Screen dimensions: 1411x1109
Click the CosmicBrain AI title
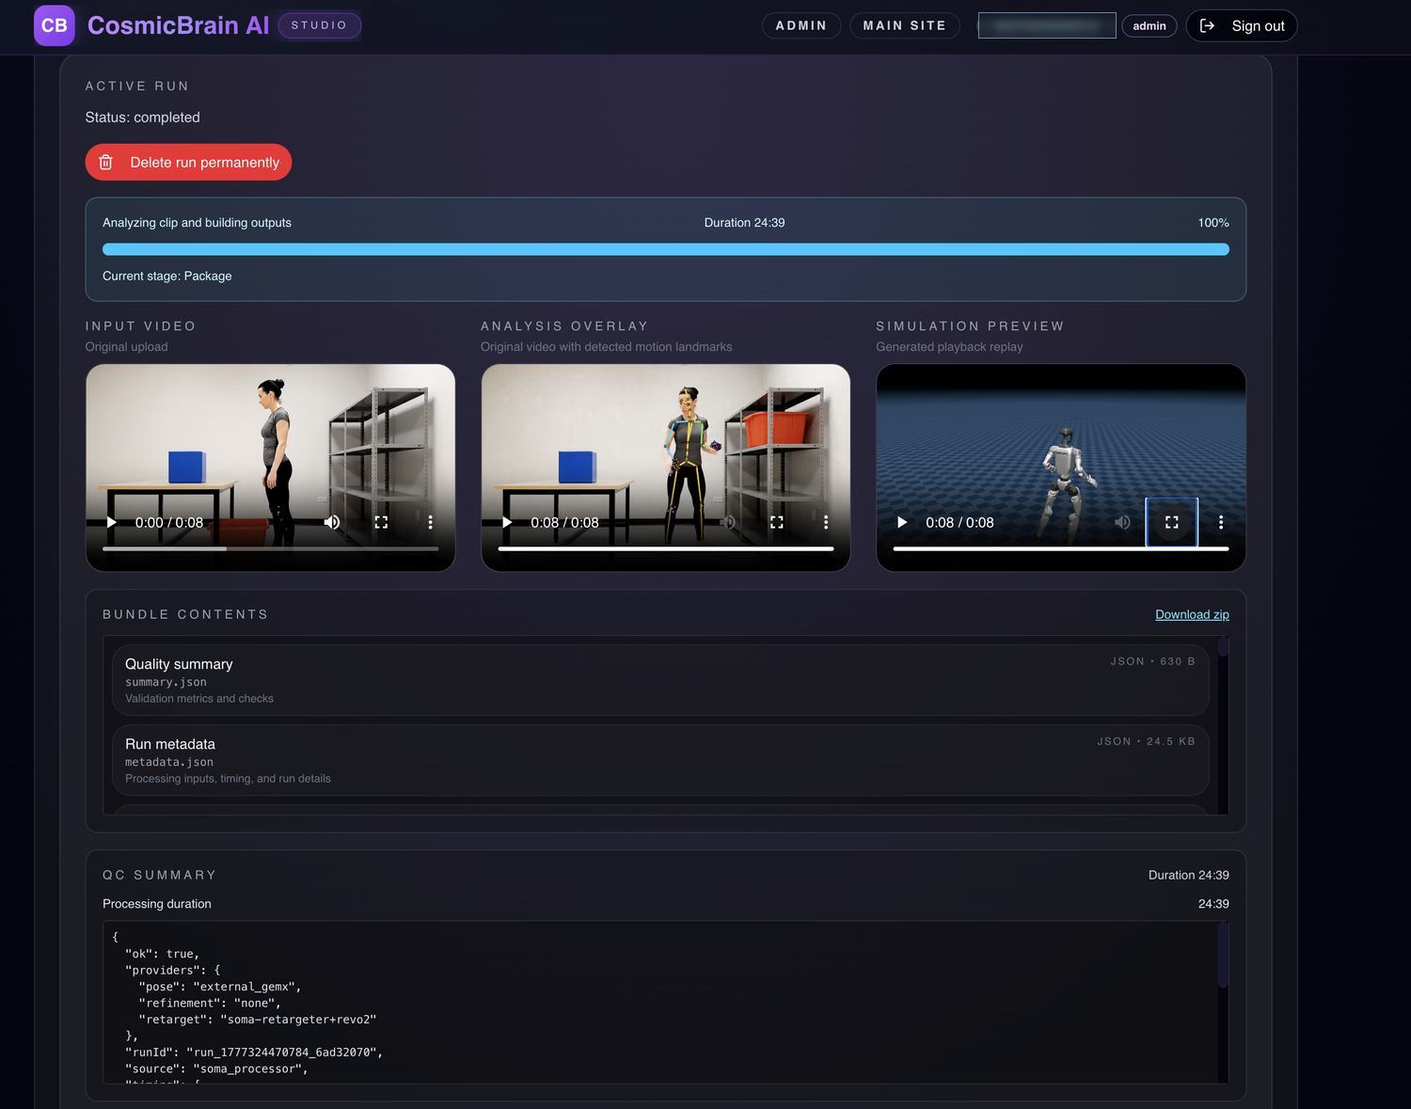(x=178, y=25)
